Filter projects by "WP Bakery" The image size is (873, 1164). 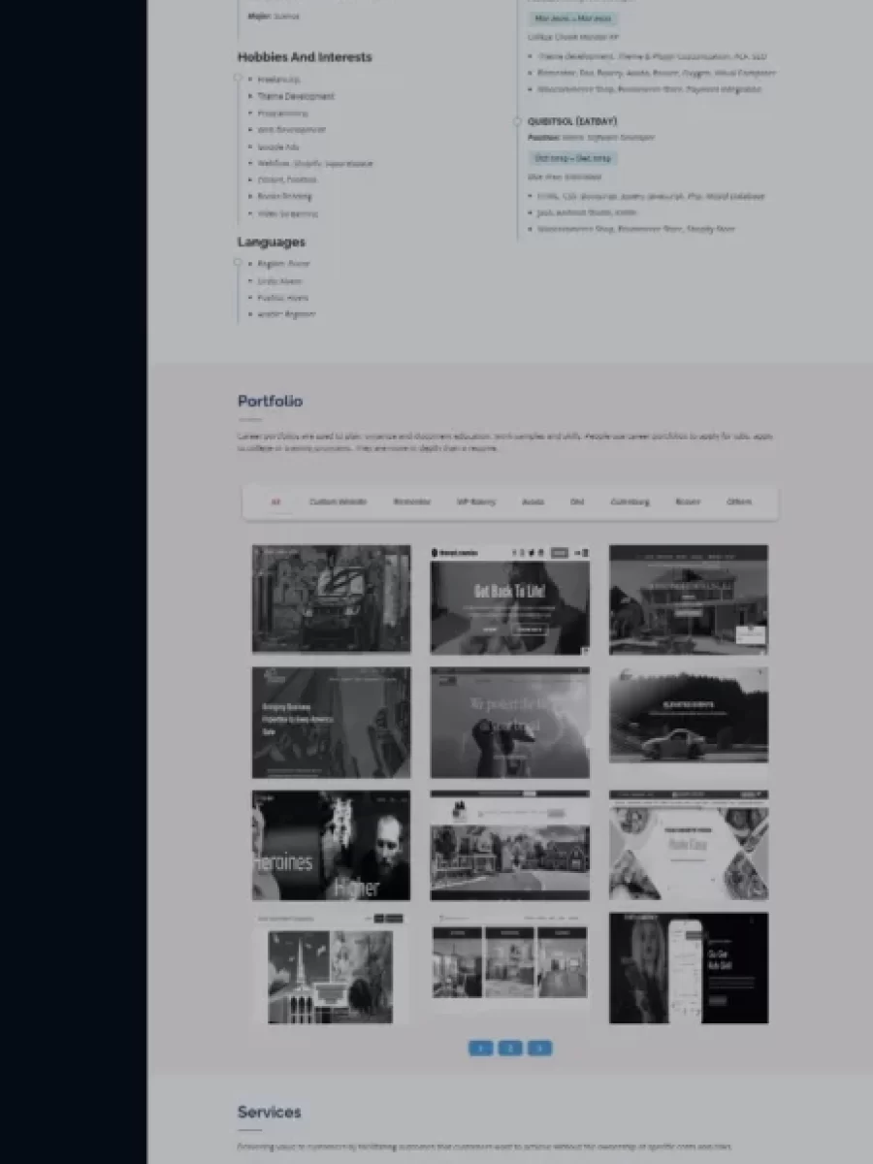[x=474, y=501]
